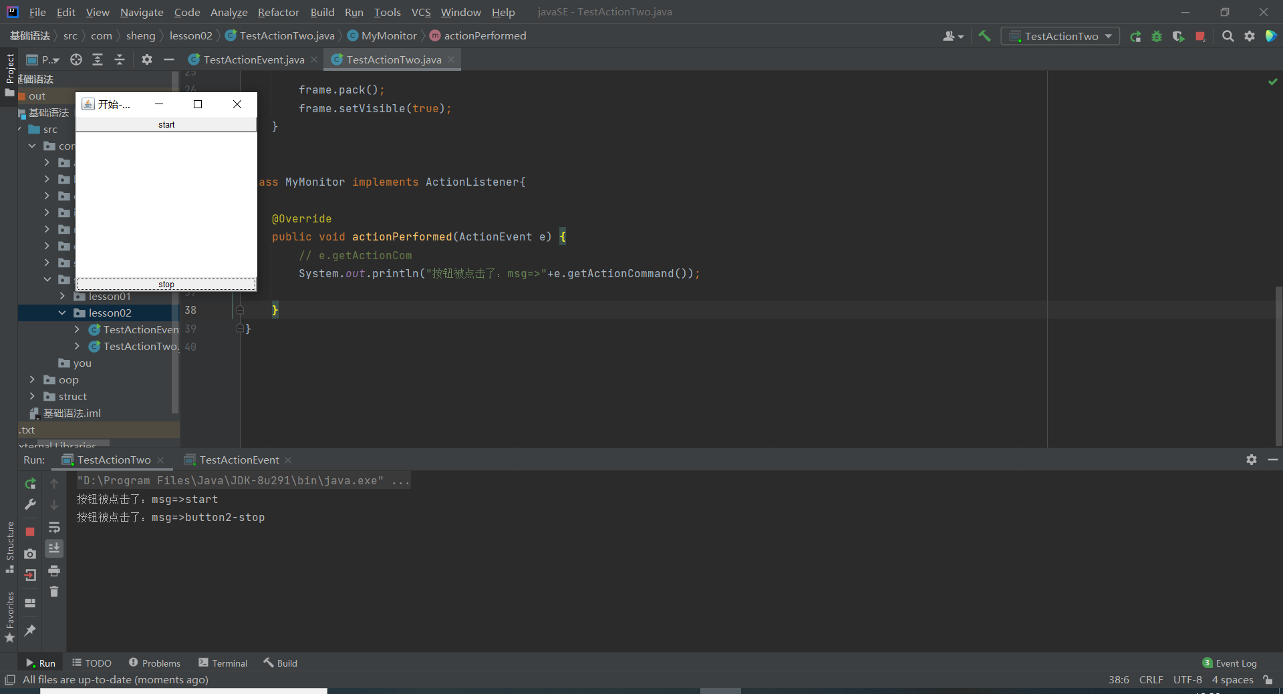Collapse the lesson02 folder

pos(62,313)
